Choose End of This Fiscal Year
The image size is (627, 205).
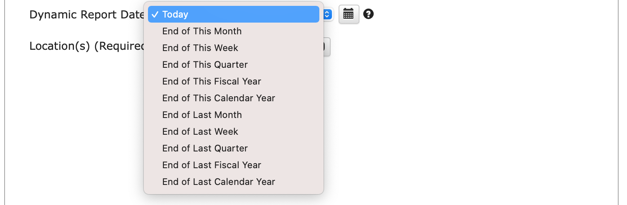[x=212, y=81]
